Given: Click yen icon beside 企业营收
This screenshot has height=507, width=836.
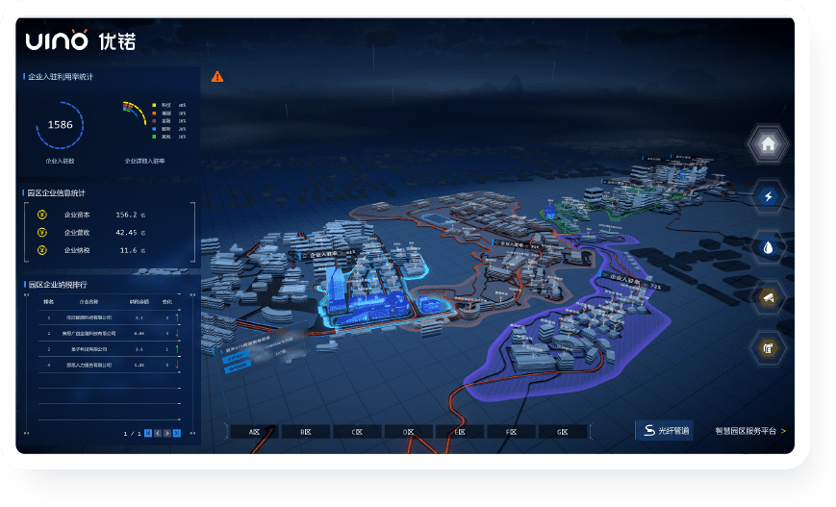Looking at the screenshot, I should tap(42, 233).
